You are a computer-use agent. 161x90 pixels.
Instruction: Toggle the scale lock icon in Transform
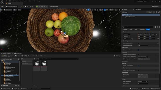132,39
